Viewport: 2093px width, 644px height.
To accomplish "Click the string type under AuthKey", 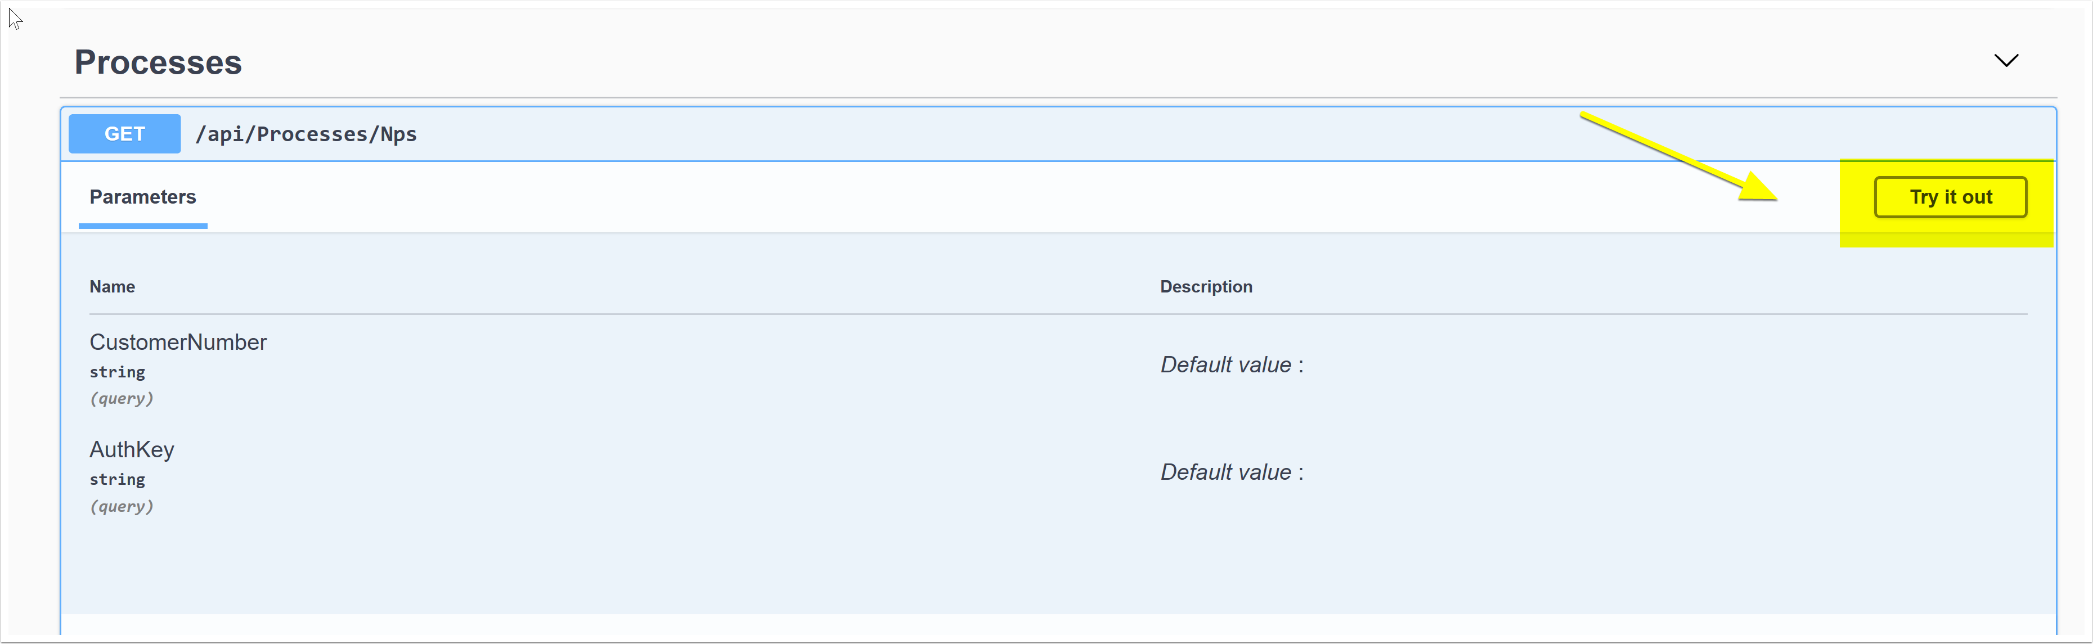I will click(x=117, y=479).
